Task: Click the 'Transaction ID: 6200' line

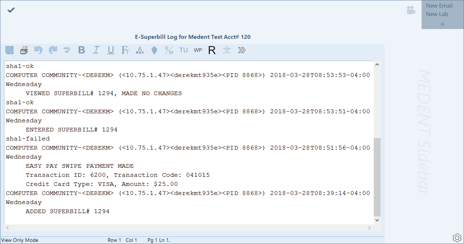Action: click(x=117, y=175)
